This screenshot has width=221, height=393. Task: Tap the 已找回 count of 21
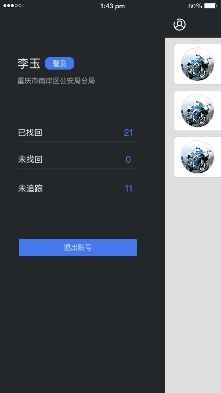tap(128, 132)
